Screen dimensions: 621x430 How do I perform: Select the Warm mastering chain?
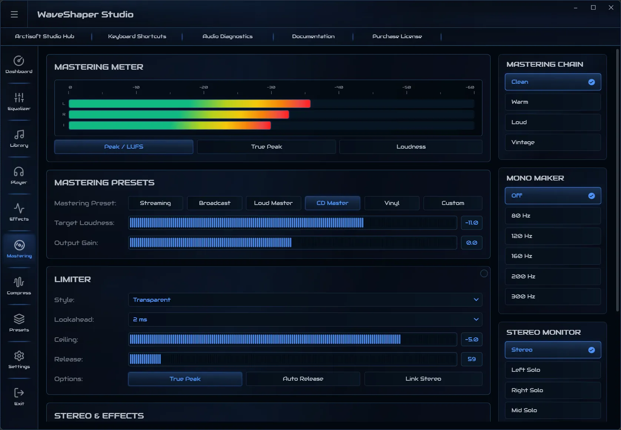click(x=553, y=102)
